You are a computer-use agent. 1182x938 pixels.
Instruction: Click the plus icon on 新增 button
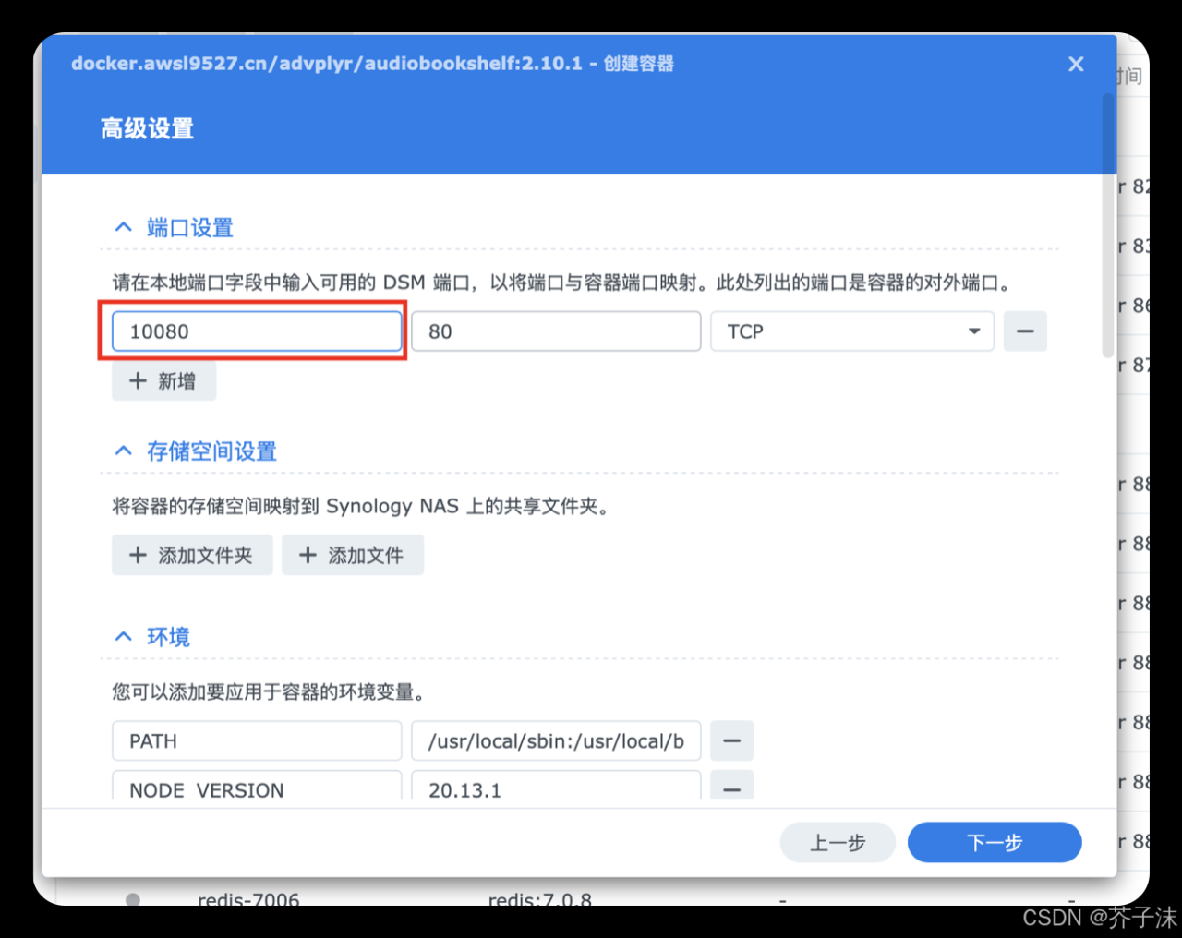click(x=138, y=380)
